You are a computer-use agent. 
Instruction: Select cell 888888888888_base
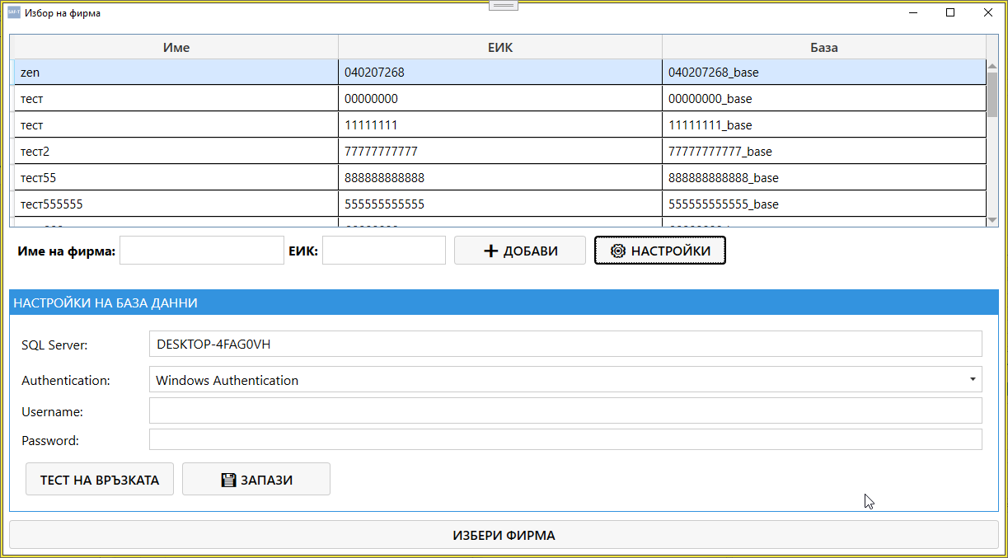(x=823, y=178)
